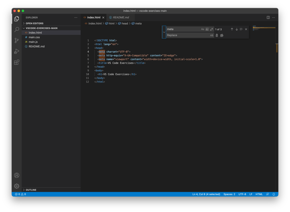Open html breadcrumb dropdown
The image size is (290, 212).
[110, 24]
